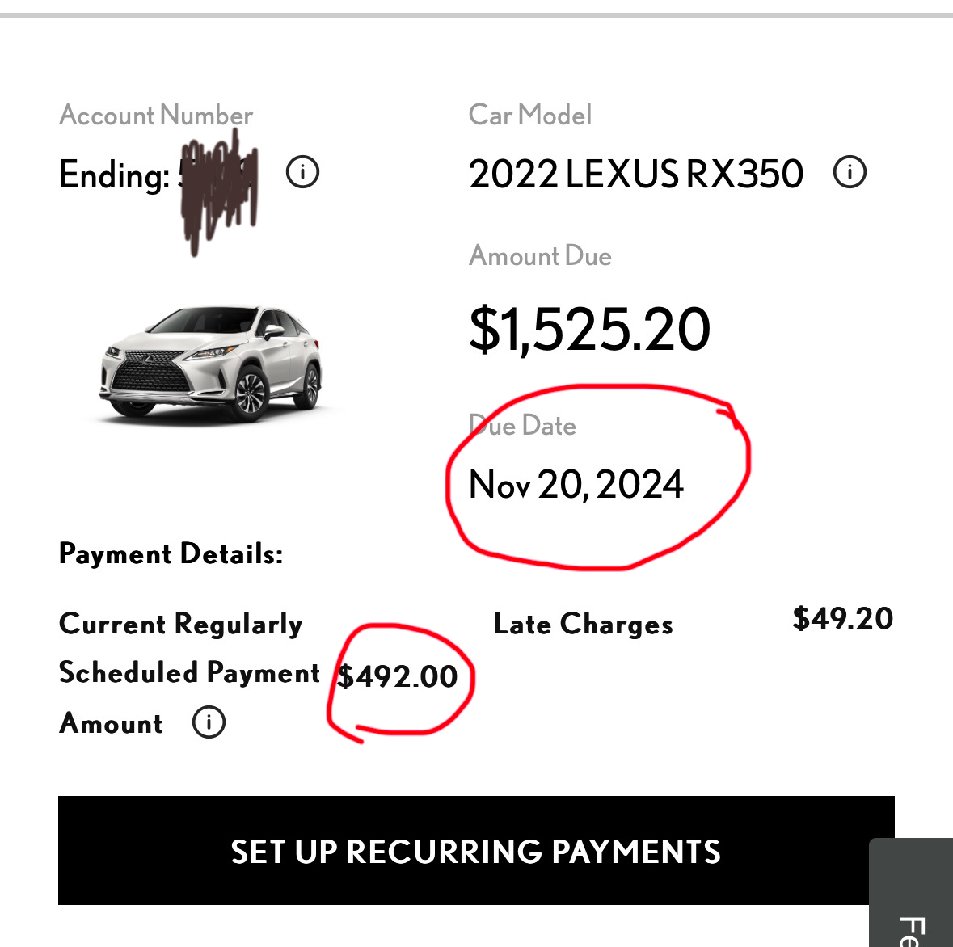Screen dimensions: 953x947
Task: Tap the $492.00 scheduled payment amount
Action: (x=398, y=676)
